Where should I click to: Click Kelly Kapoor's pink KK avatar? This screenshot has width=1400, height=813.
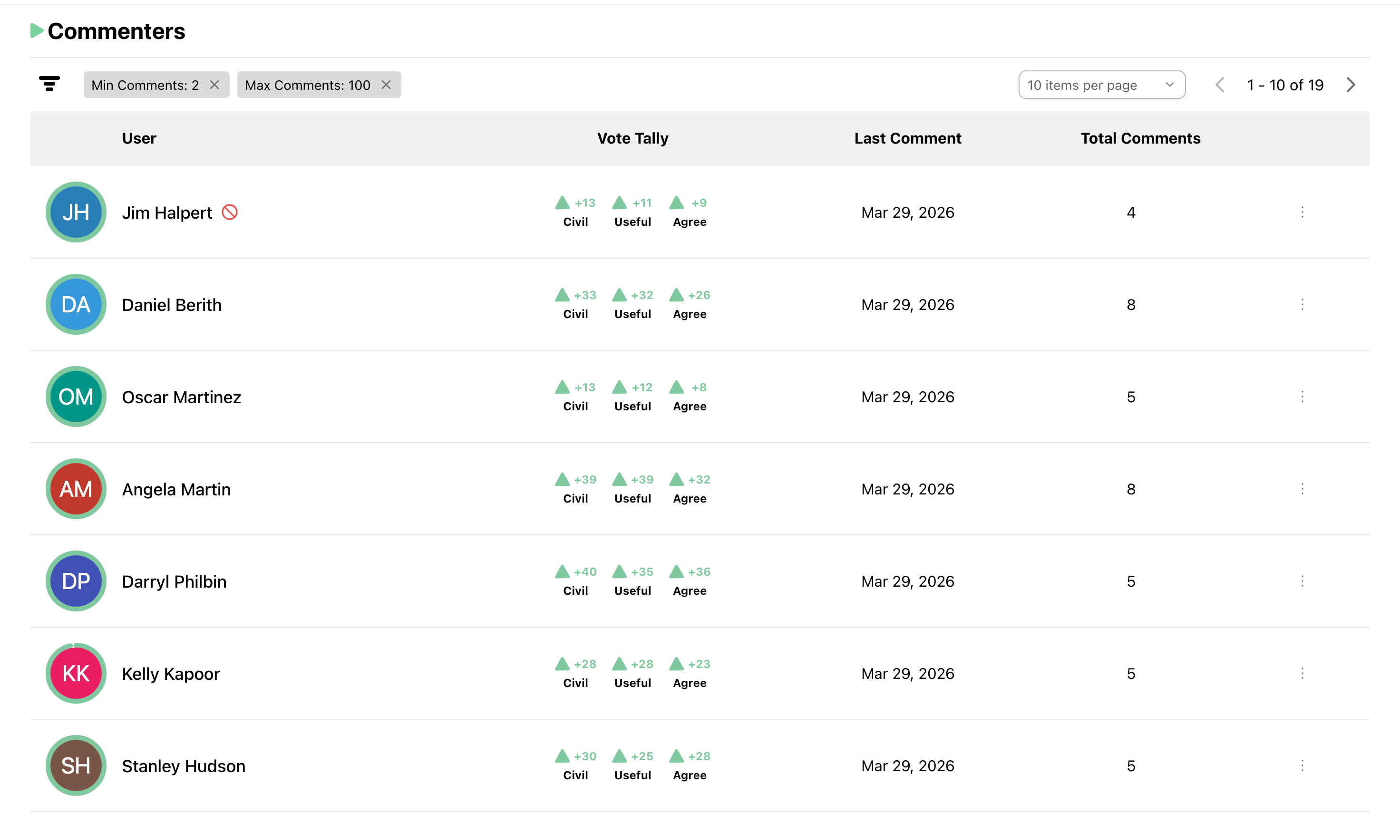tap(76, 673)
